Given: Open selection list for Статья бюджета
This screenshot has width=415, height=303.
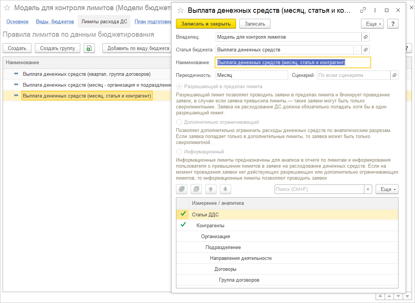Looking at the screenshot, I should (357, 50).
